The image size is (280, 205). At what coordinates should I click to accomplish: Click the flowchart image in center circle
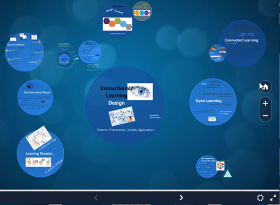pyautogui.click(x=122, y=116)
